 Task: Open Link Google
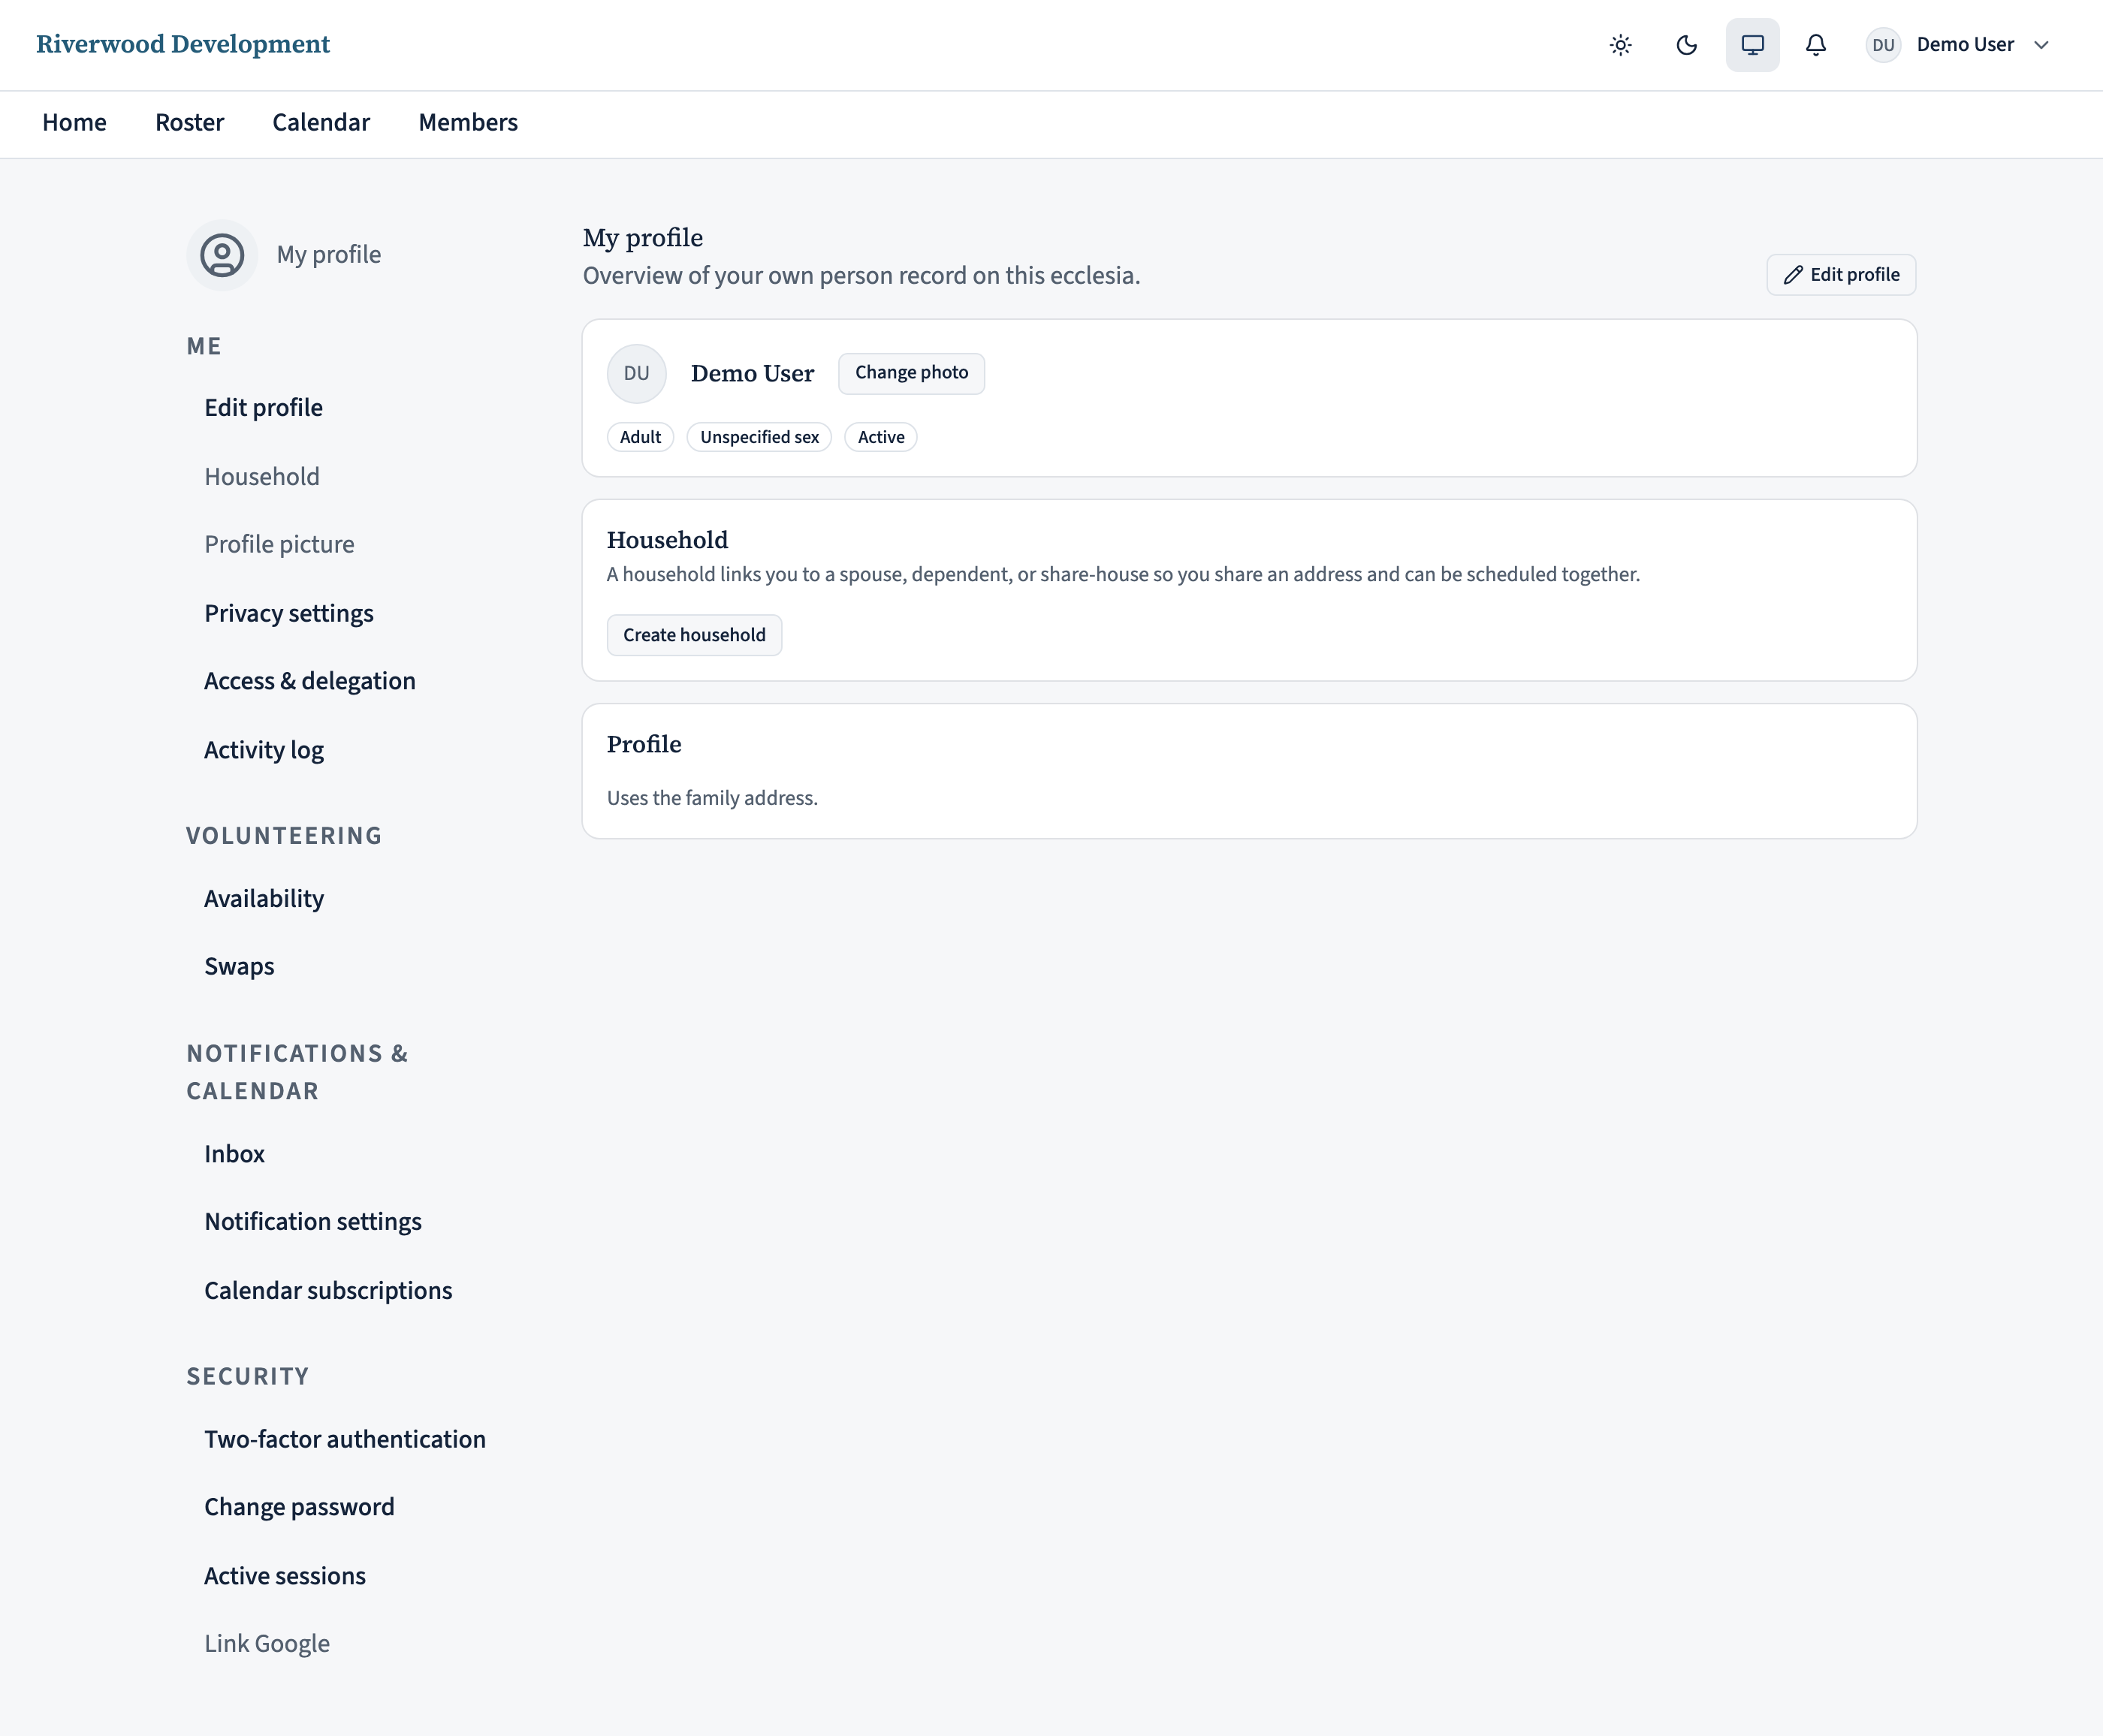coord(267,1644)
